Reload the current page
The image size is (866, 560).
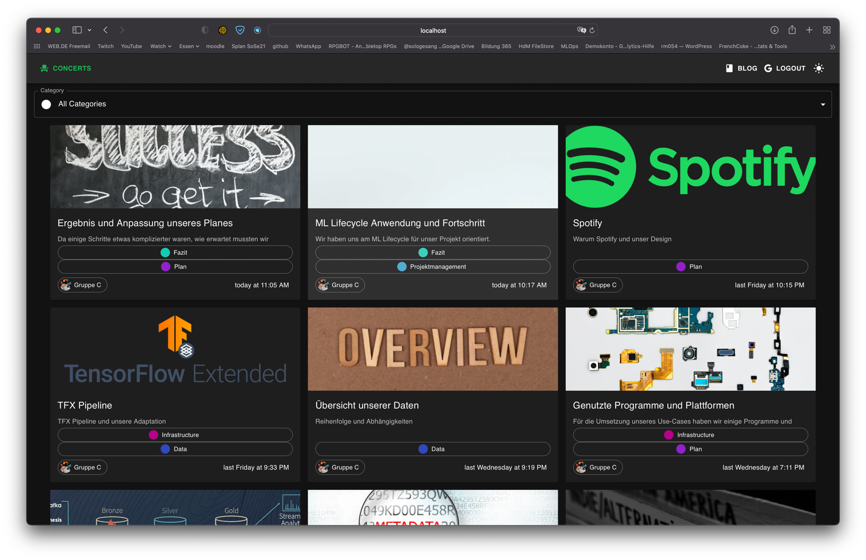[592, 30]
